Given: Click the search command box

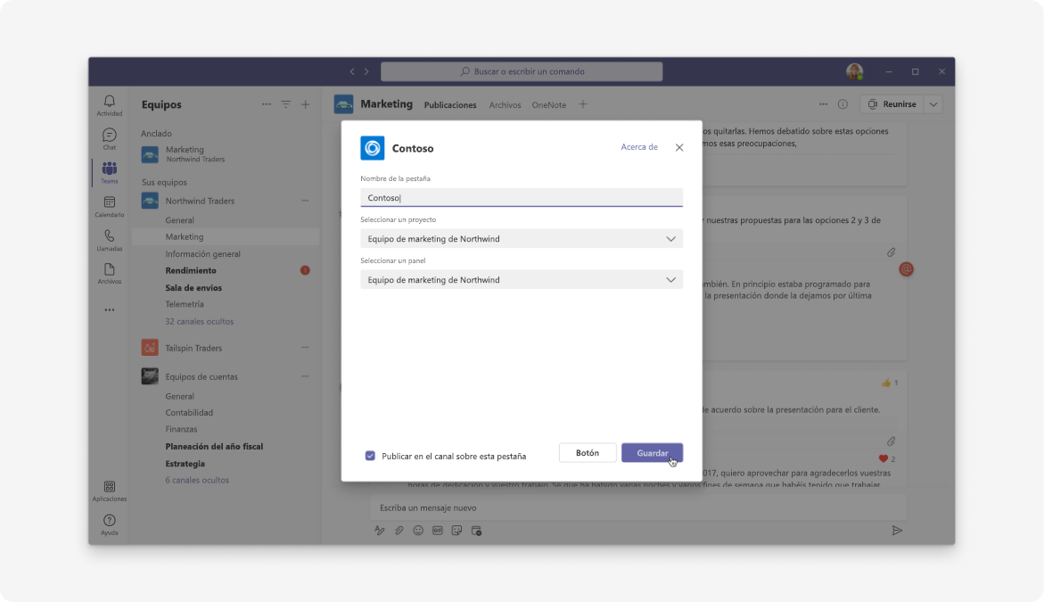Looking at the screenshot, I should click(522, 71).
